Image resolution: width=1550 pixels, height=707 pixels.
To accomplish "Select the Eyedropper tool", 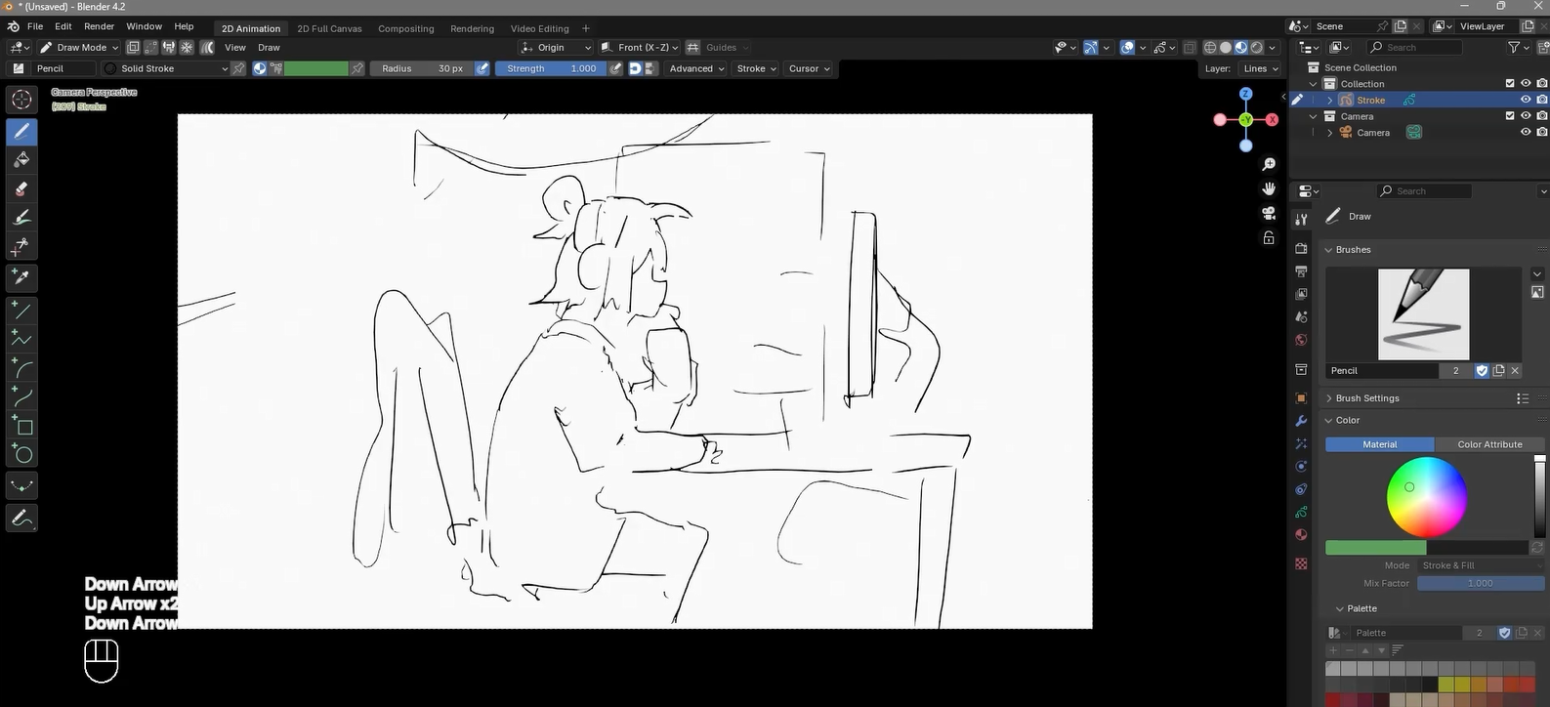I will tap(21, 277).
